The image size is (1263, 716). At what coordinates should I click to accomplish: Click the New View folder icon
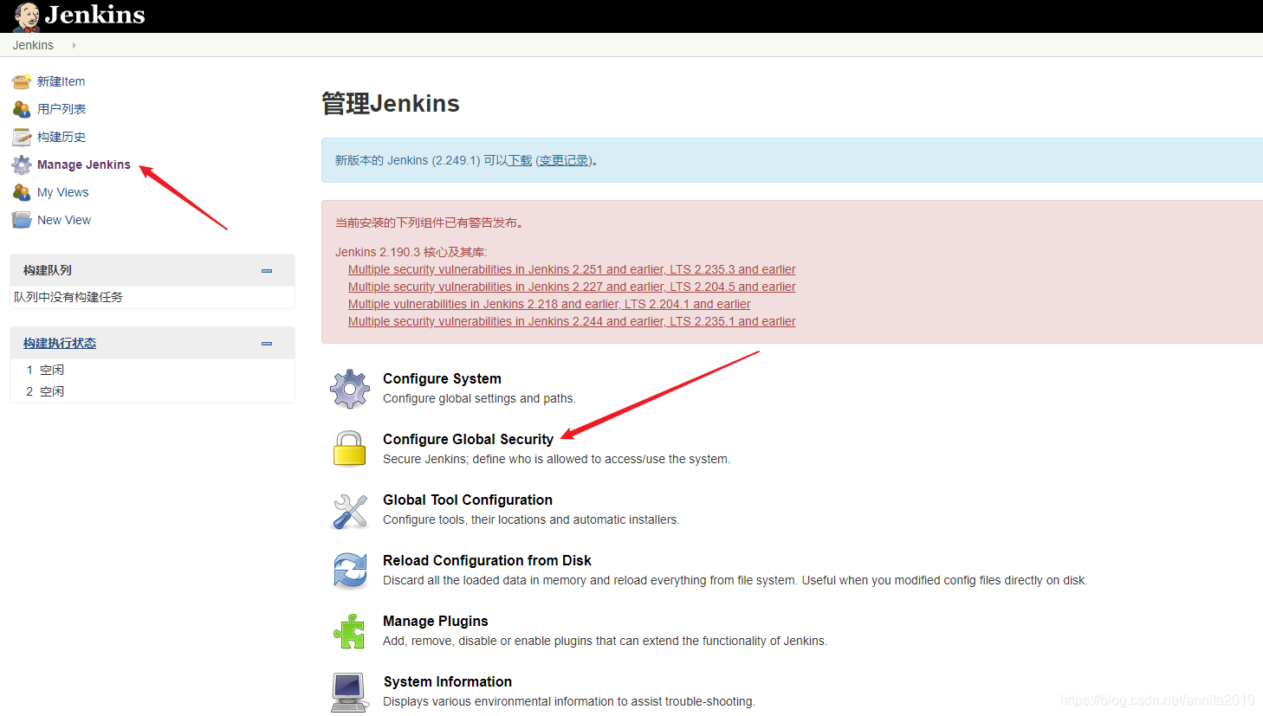(x=22, y=220)
